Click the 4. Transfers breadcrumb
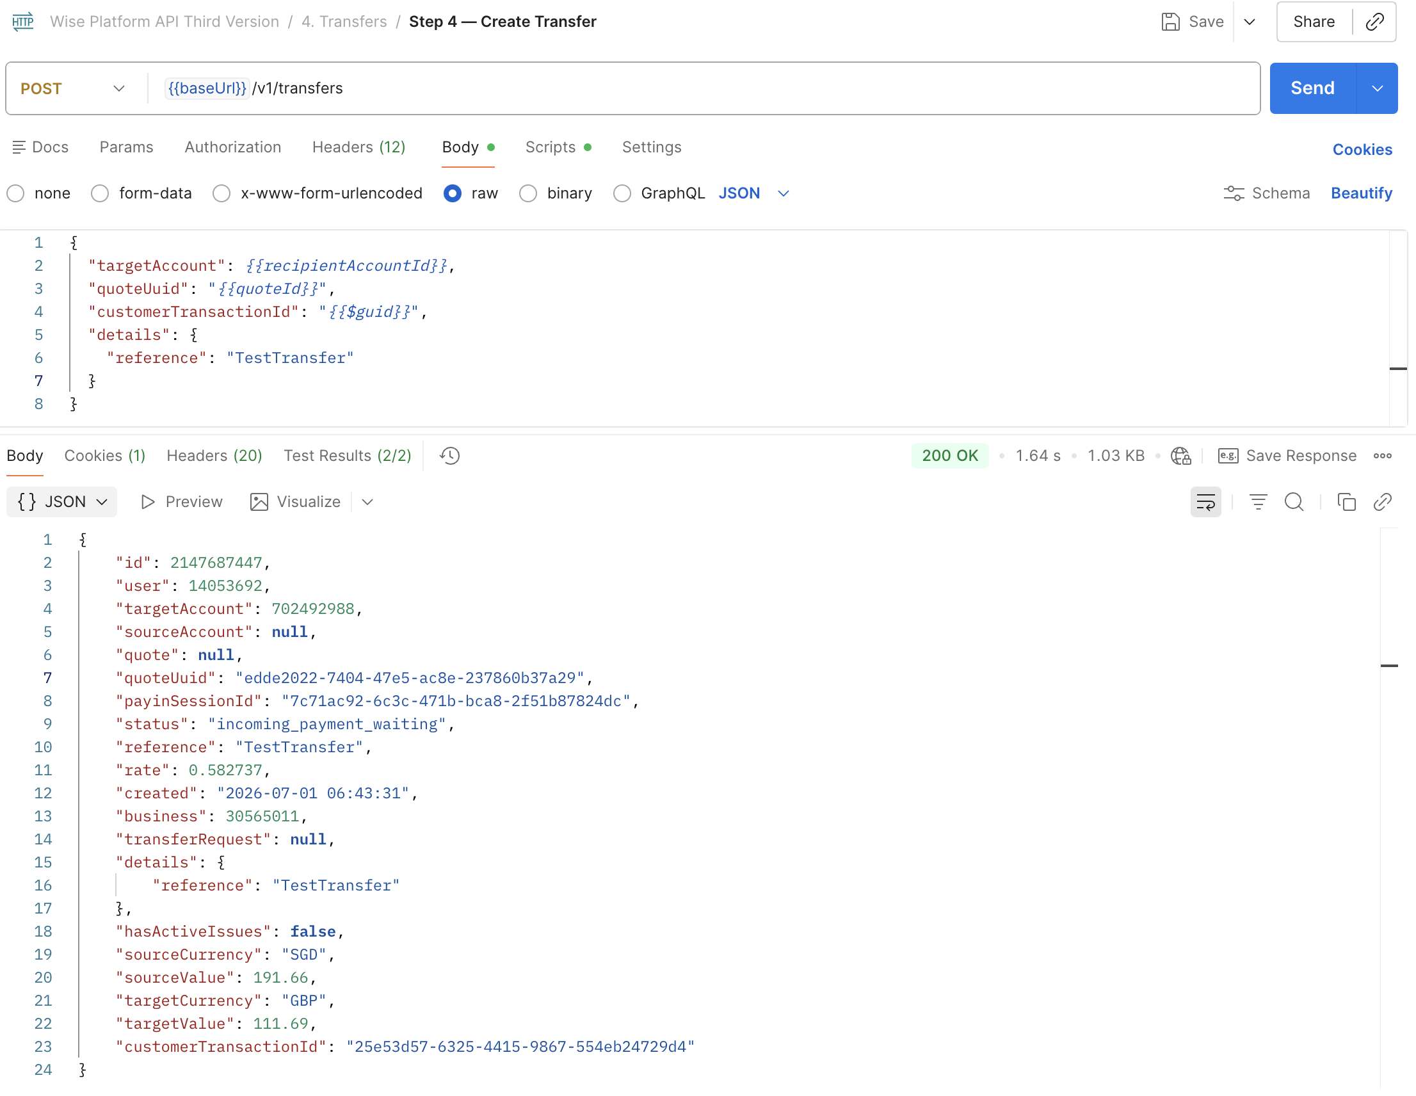This screenshot has width=1416, height=1096. [344, 22]
